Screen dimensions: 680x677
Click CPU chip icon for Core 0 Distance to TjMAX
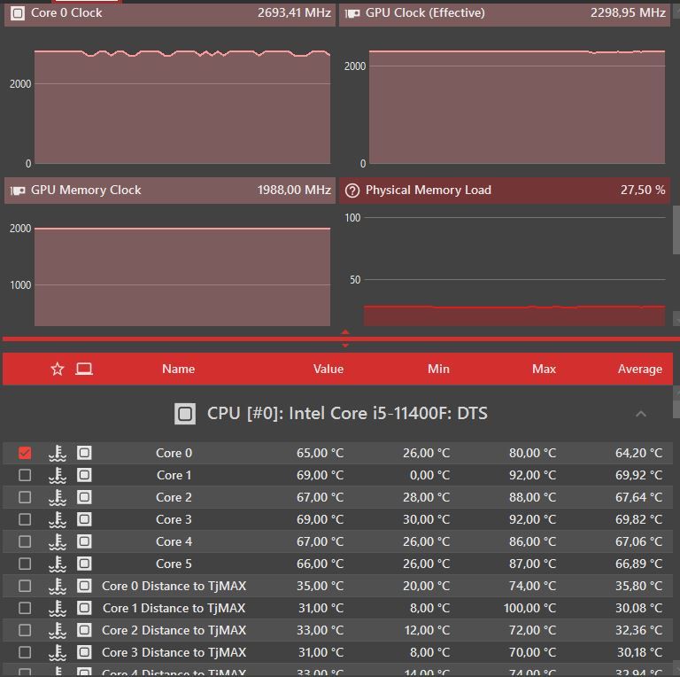point(84,586)
